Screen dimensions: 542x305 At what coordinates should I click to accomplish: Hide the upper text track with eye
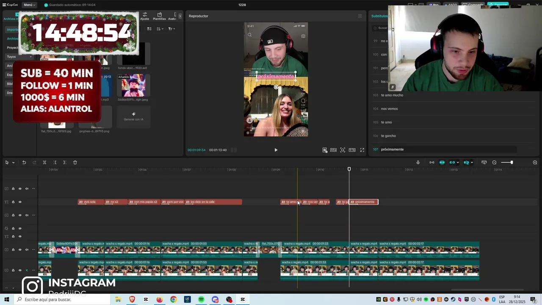click(20, 202)
